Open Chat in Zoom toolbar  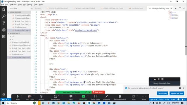click(71, 97)
